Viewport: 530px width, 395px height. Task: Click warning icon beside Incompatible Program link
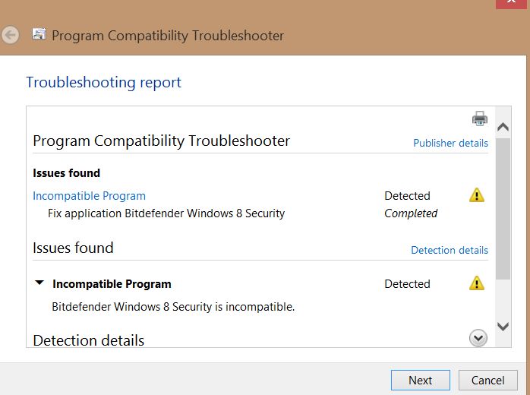pos(477,195)
